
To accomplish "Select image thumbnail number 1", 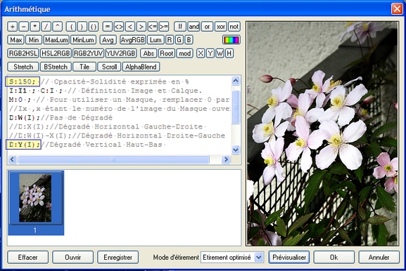I will click(x=36, y=203).
